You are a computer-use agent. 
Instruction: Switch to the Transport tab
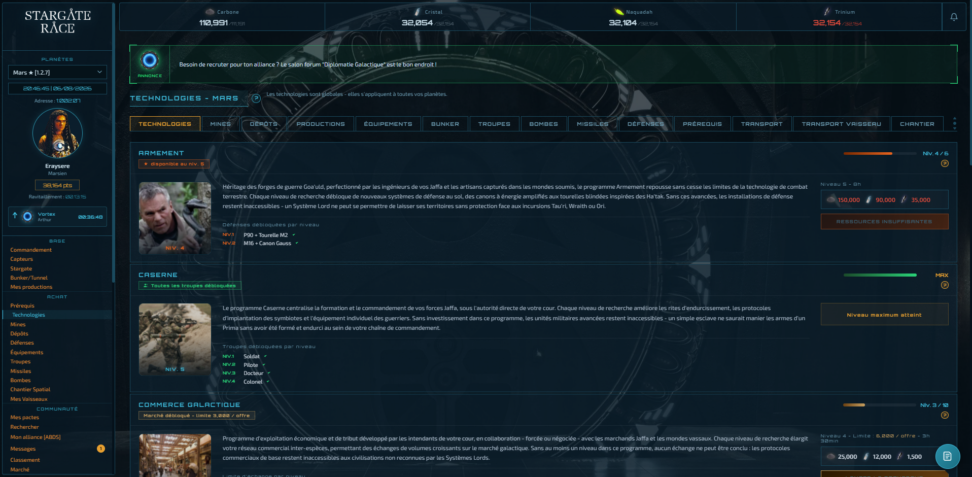[x=761, y=124]
